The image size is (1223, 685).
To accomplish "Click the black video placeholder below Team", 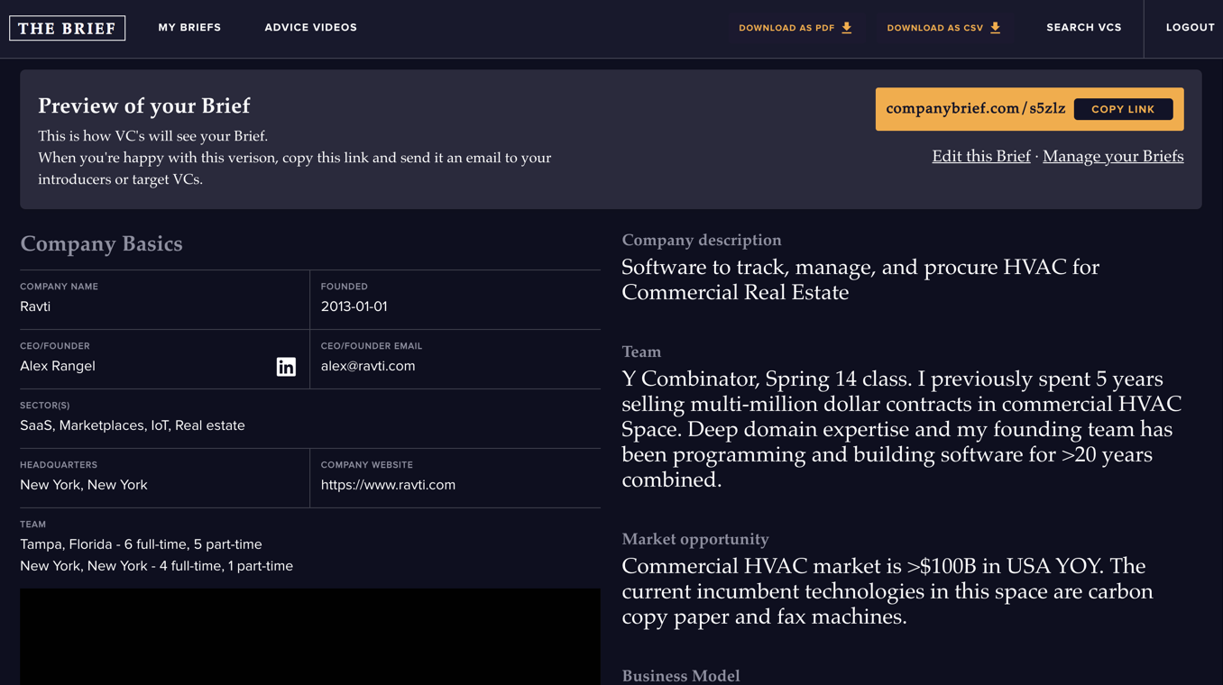I will coord(310,637).
